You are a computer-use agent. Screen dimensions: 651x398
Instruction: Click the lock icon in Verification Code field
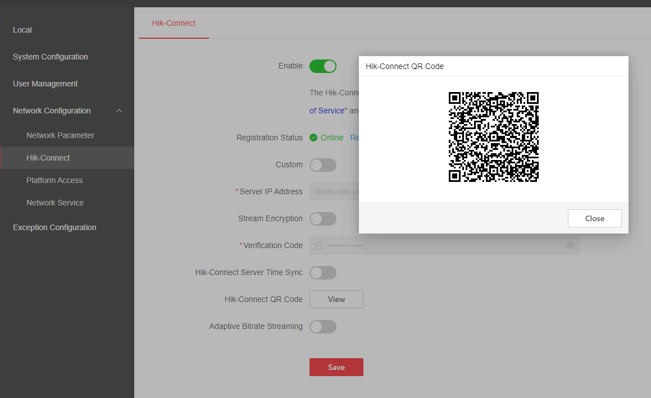click(318, 245)
